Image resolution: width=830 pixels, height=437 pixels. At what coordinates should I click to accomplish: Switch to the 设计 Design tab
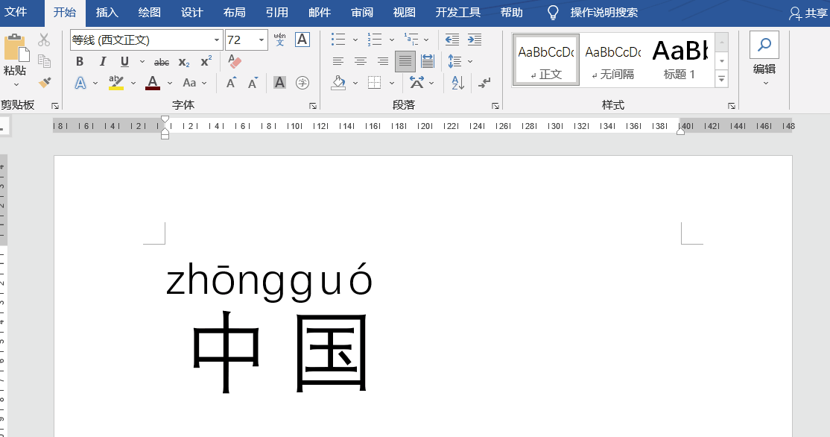pos(191,12)
